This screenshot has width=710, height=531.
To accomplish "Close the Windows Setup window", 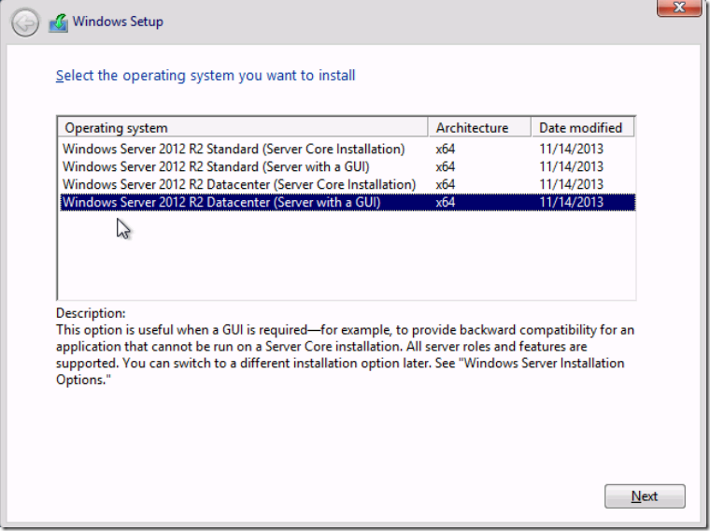I will click(x=678, y=7).
